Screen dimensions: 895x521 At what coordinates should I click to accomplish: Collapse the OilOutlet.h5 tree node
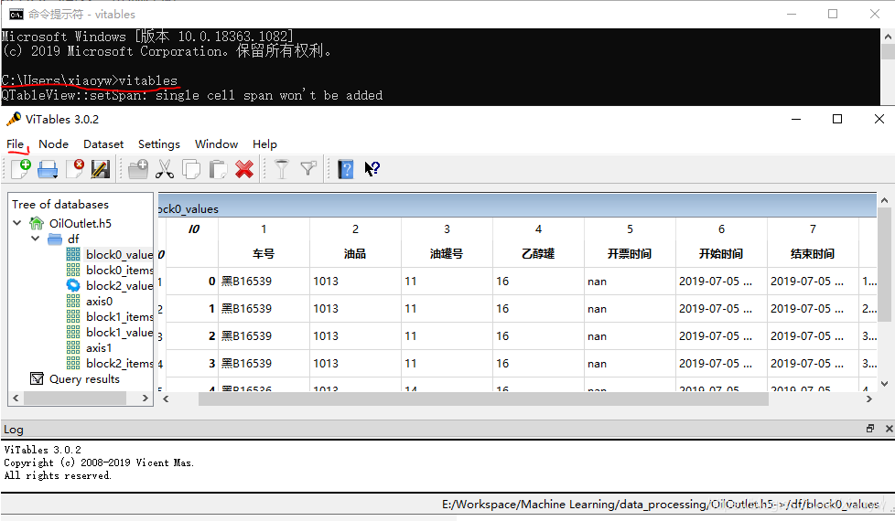click(x=17, y=223)
